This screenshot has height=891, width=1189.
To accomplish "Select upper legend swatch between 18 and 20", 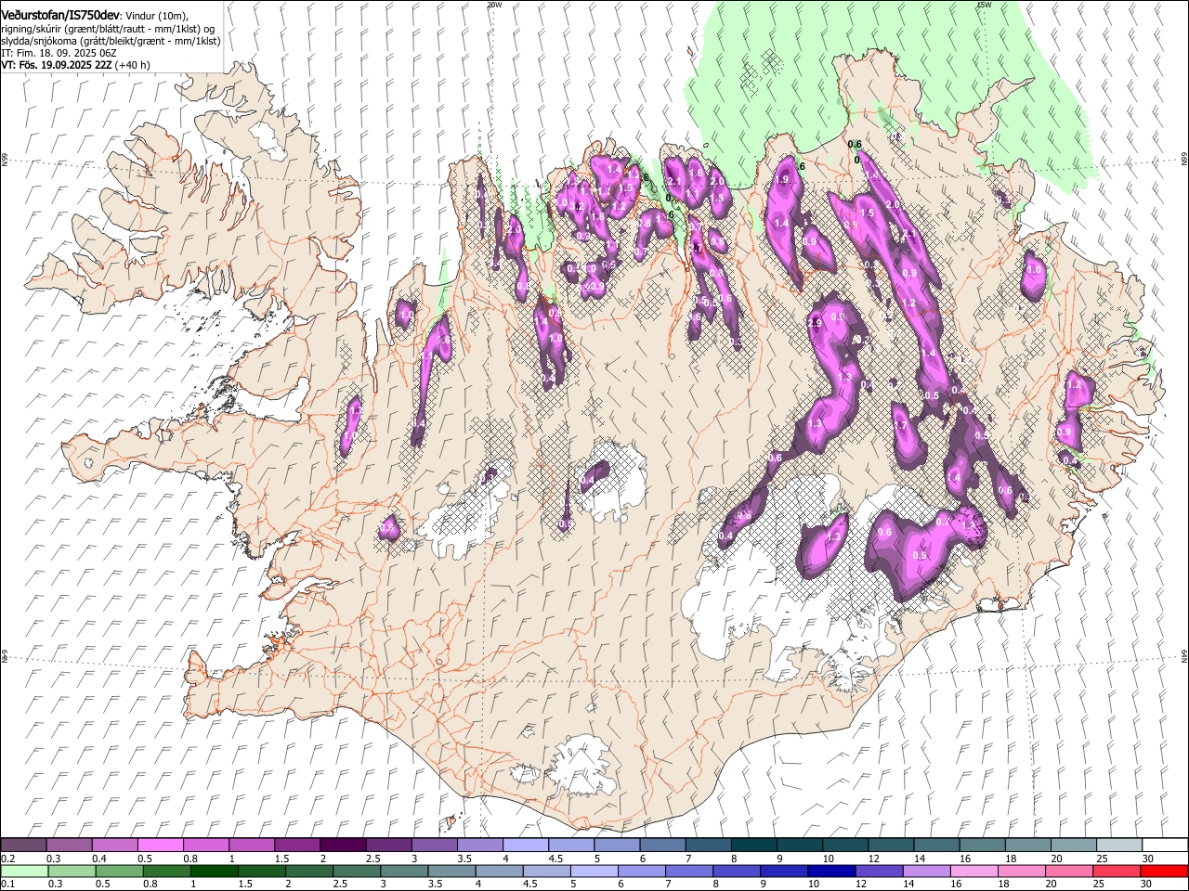I will click(x=1028, y=845).
